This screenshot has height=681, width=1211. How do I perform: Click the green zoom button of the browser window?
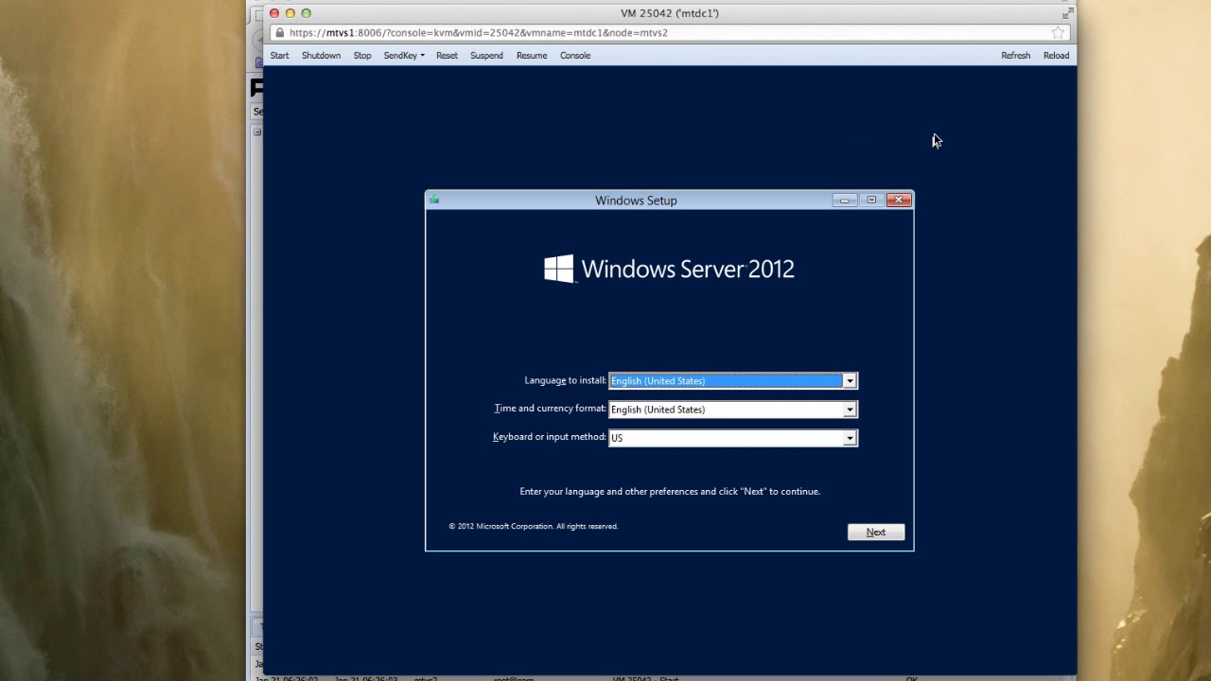tap(306, 13)
